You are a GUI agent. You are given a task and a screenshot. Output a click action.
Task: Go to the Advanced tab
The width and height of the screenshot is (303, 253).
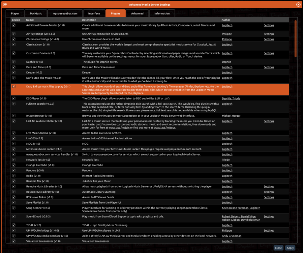coord(137,14)
